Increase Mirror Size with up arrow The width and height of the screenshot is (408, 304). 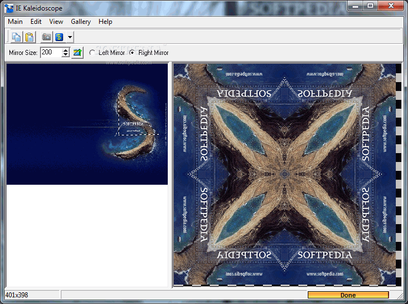click(66, 50)
